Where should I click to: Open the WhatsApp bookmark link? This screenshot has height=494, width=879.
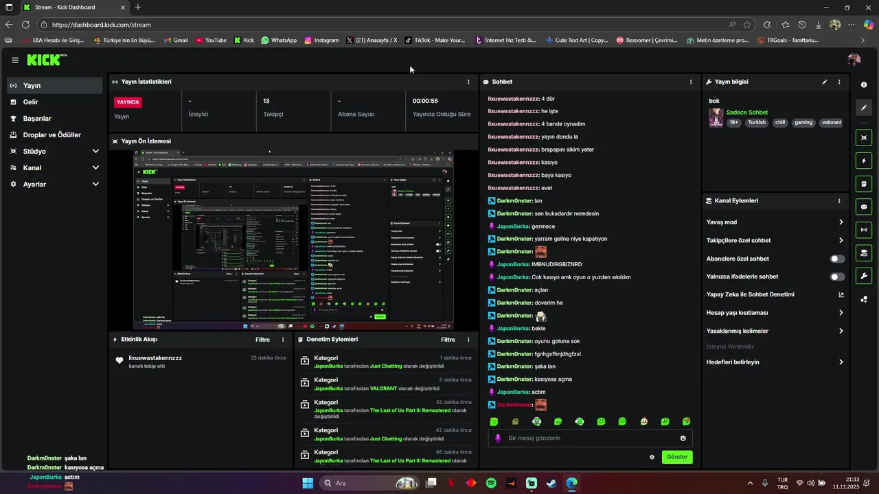[279, 40]
